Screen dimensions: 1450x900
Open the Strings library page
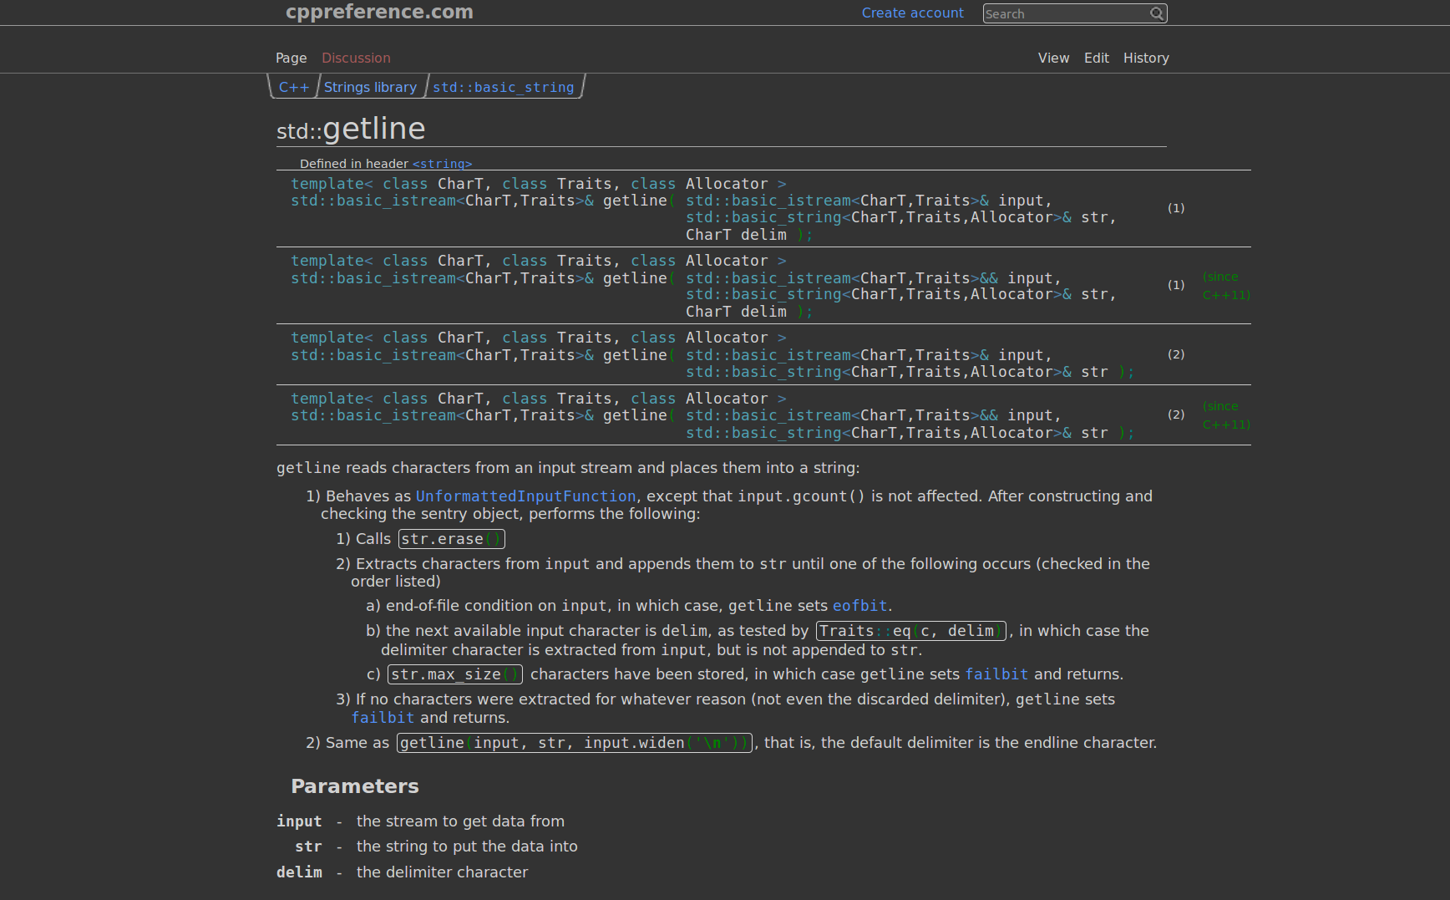(370, 86)
